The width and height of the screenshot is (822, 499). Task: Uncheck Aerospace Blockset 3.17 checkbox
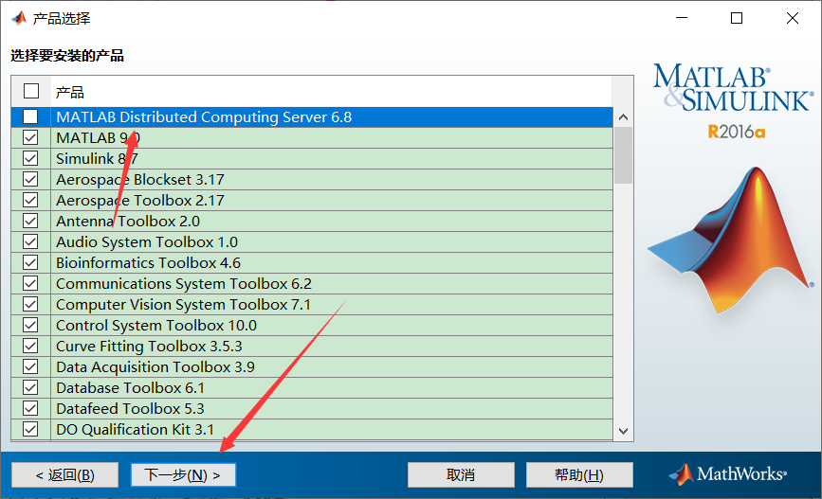click(x=30, y=180)
